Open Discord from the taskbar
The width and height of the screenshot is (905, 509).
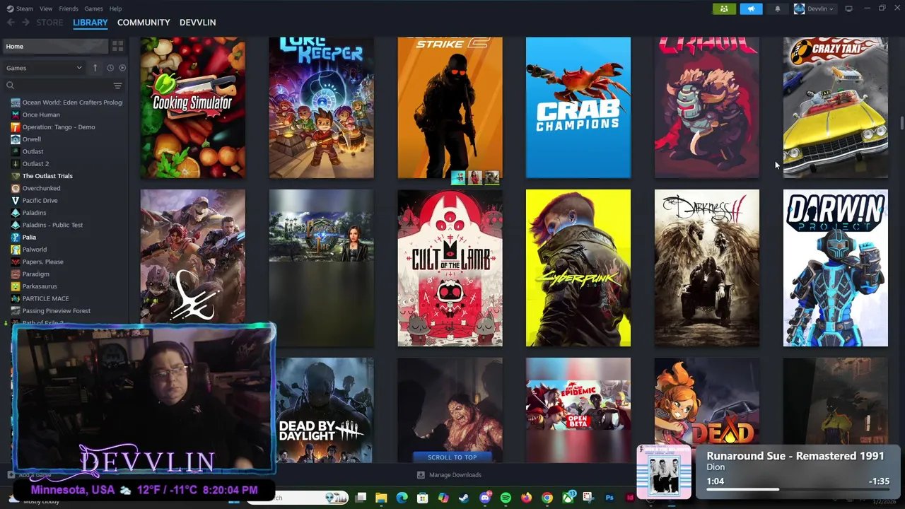click(485, 498)
